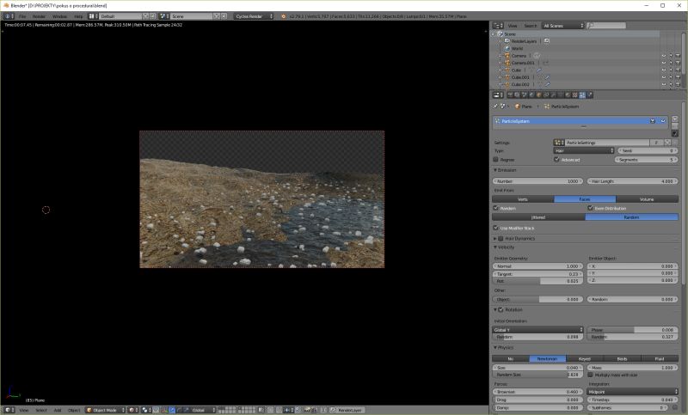Image resolution: width=688 pixels, height=415 pixels.
Task: Open the Object properties tab icon
Action: tap(538, 95)
